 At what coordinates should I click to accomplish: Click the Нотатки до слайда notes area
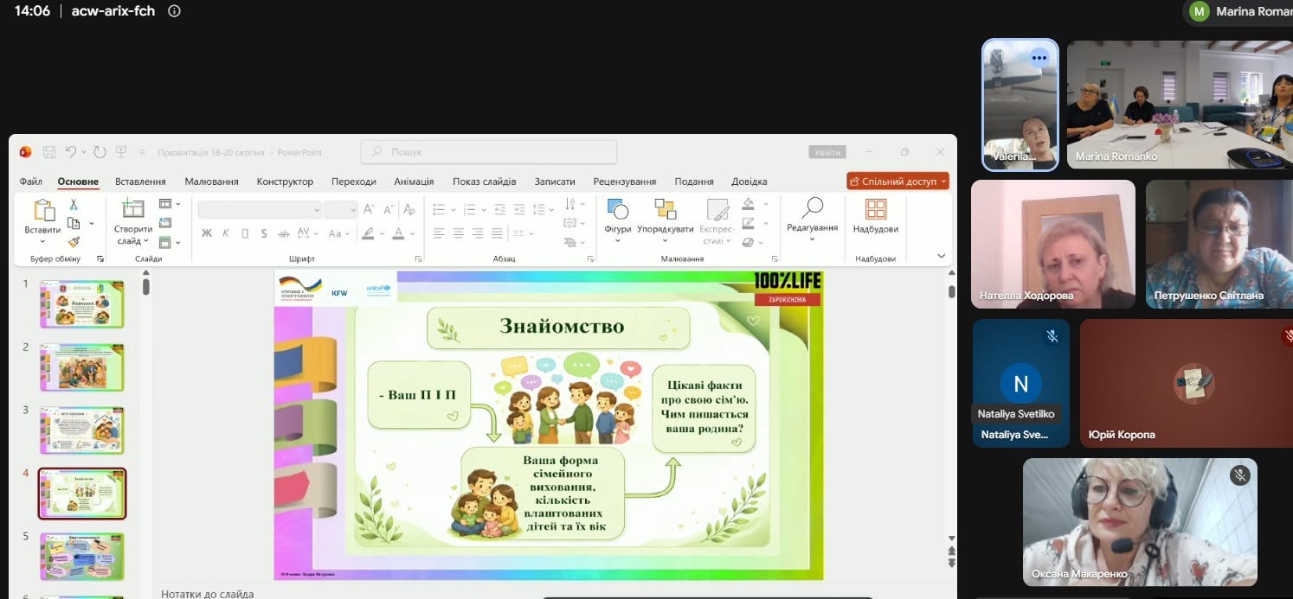[x=208, y=594]
